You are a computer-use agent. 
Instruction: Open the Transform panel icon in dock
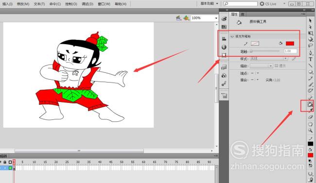tap(224, 55)
